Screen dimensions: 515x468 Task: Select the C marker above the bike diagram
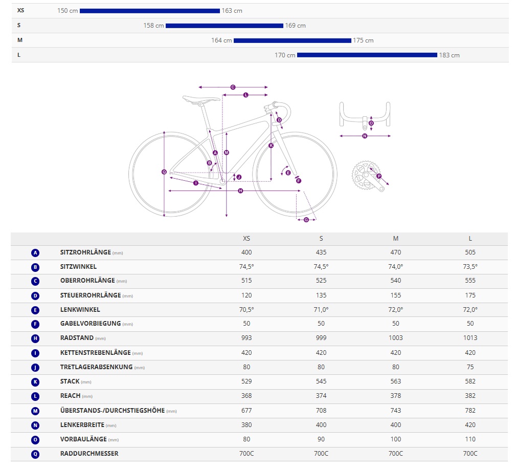[233, 88]
